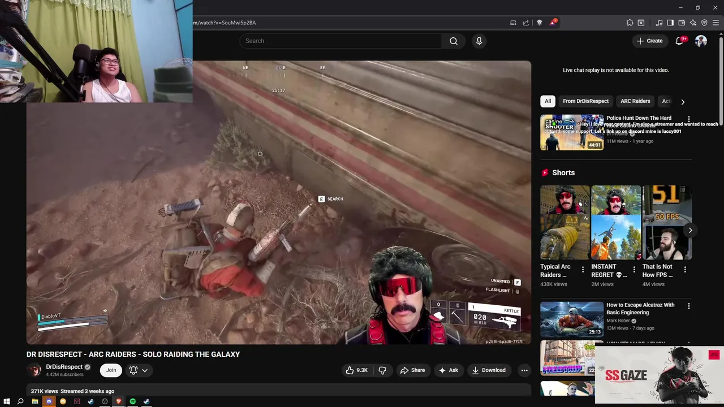This screenshot has width=724, height=407.
Task: Click the Join channel button
Action: pyautogui.click(x=111, y=370)
